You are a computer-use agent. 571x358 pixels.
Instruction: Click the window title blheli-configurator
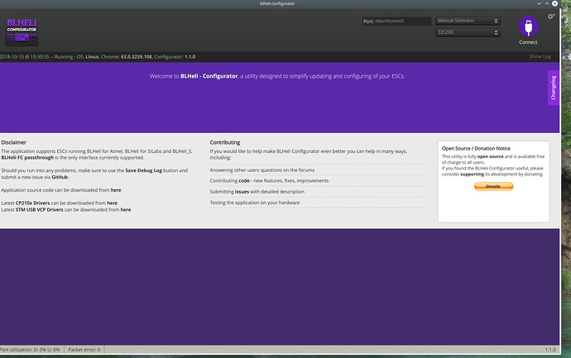click(x=277, y=3)
